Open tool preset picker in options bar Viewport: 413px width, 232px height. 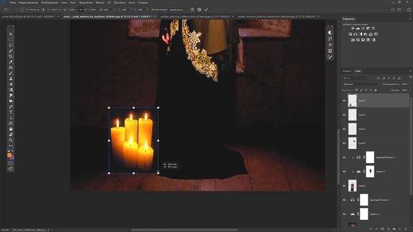[x=6, y=10]
